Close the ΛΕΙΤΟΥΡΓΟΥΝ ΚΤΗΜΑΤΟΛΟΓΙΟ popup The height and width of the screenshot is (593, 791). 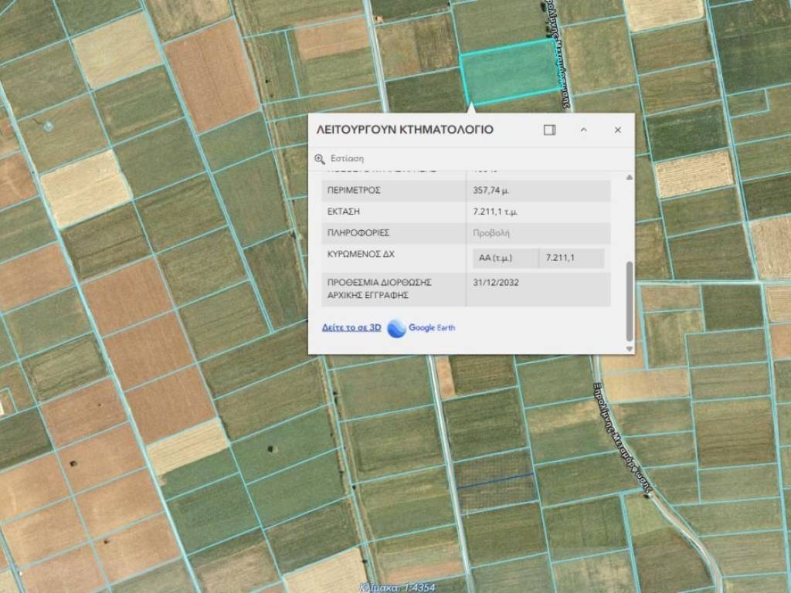[617, 130]
